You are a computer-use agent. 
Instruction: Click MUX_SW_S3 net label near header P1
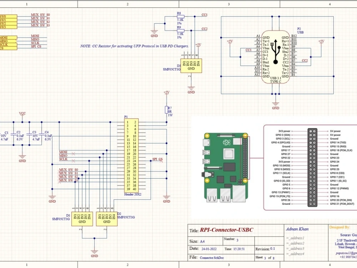pyautogui.click(x=69, y=180)
